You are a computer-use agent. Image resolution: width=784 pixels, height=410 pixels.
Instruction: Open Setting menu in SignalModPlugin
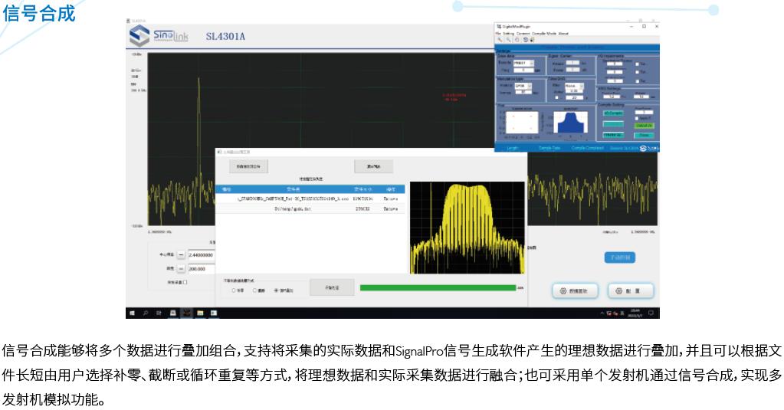coord(509,34)
